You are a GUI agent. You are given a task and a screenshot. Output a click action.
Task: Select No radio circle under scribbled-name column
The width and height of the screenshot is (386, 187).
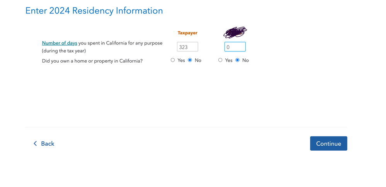tap(237, 60)
